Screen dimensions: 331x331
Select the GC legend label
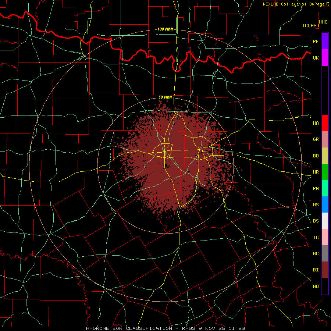(x=316, y=253)
